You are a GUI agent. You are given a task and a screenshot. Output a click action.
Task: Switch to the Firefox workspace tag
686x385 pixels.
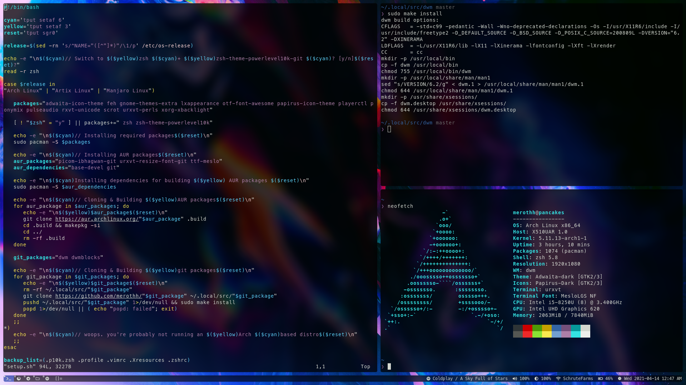click(x=18, y=379)
